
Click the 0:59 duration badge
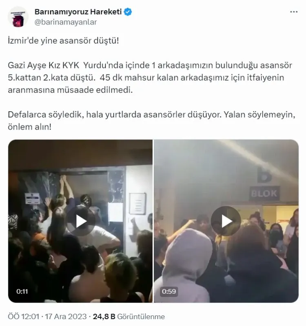point(169,291)
